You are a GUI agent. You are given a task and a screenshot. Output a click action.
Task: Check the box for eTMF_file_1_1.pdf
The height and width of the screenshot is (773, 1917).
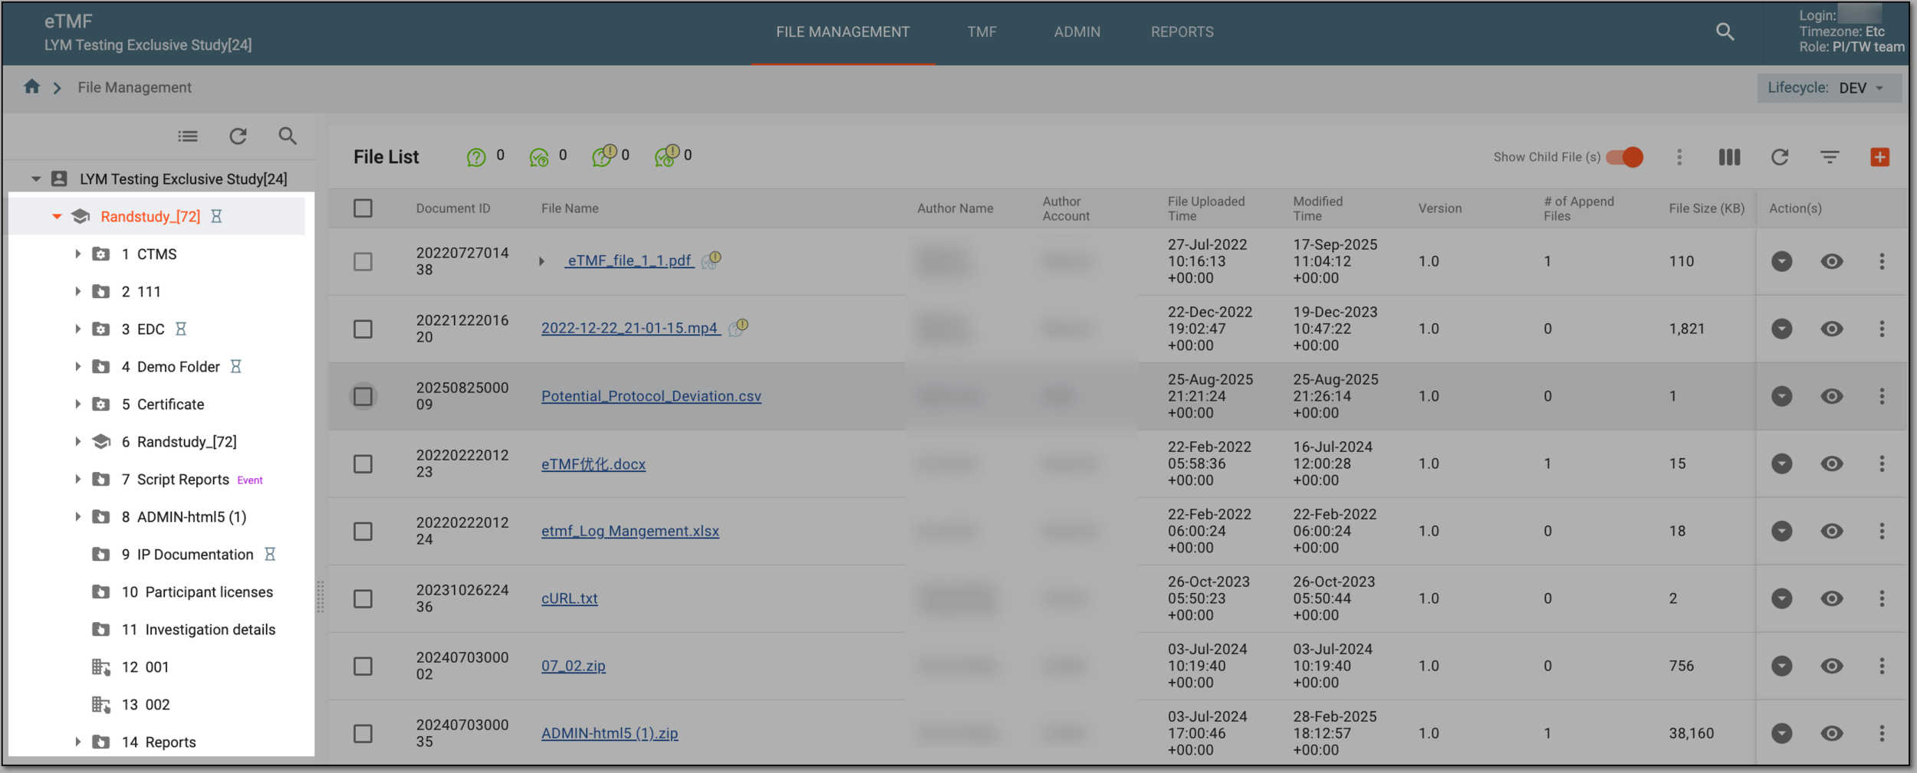363,261
